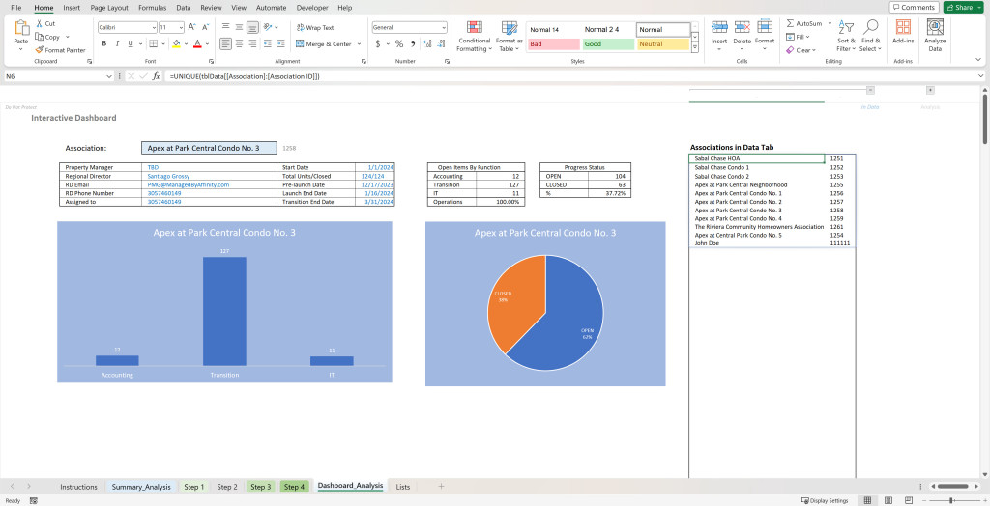Toggle Underline formatting
Viewport: 990px width, 506px height.
(x=131, y=43)
